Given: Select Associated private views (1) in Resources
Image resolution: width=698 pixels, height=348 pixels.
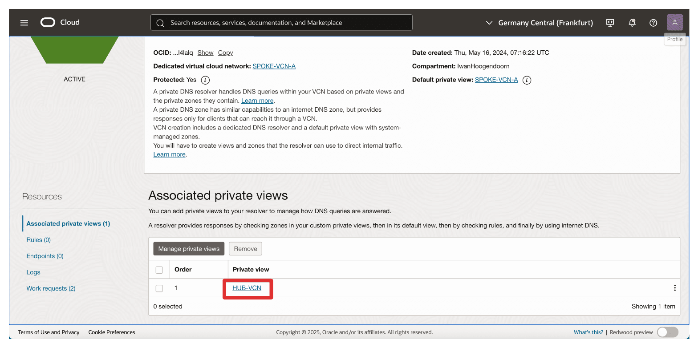Looking at the screenshot, I should 68,223.
